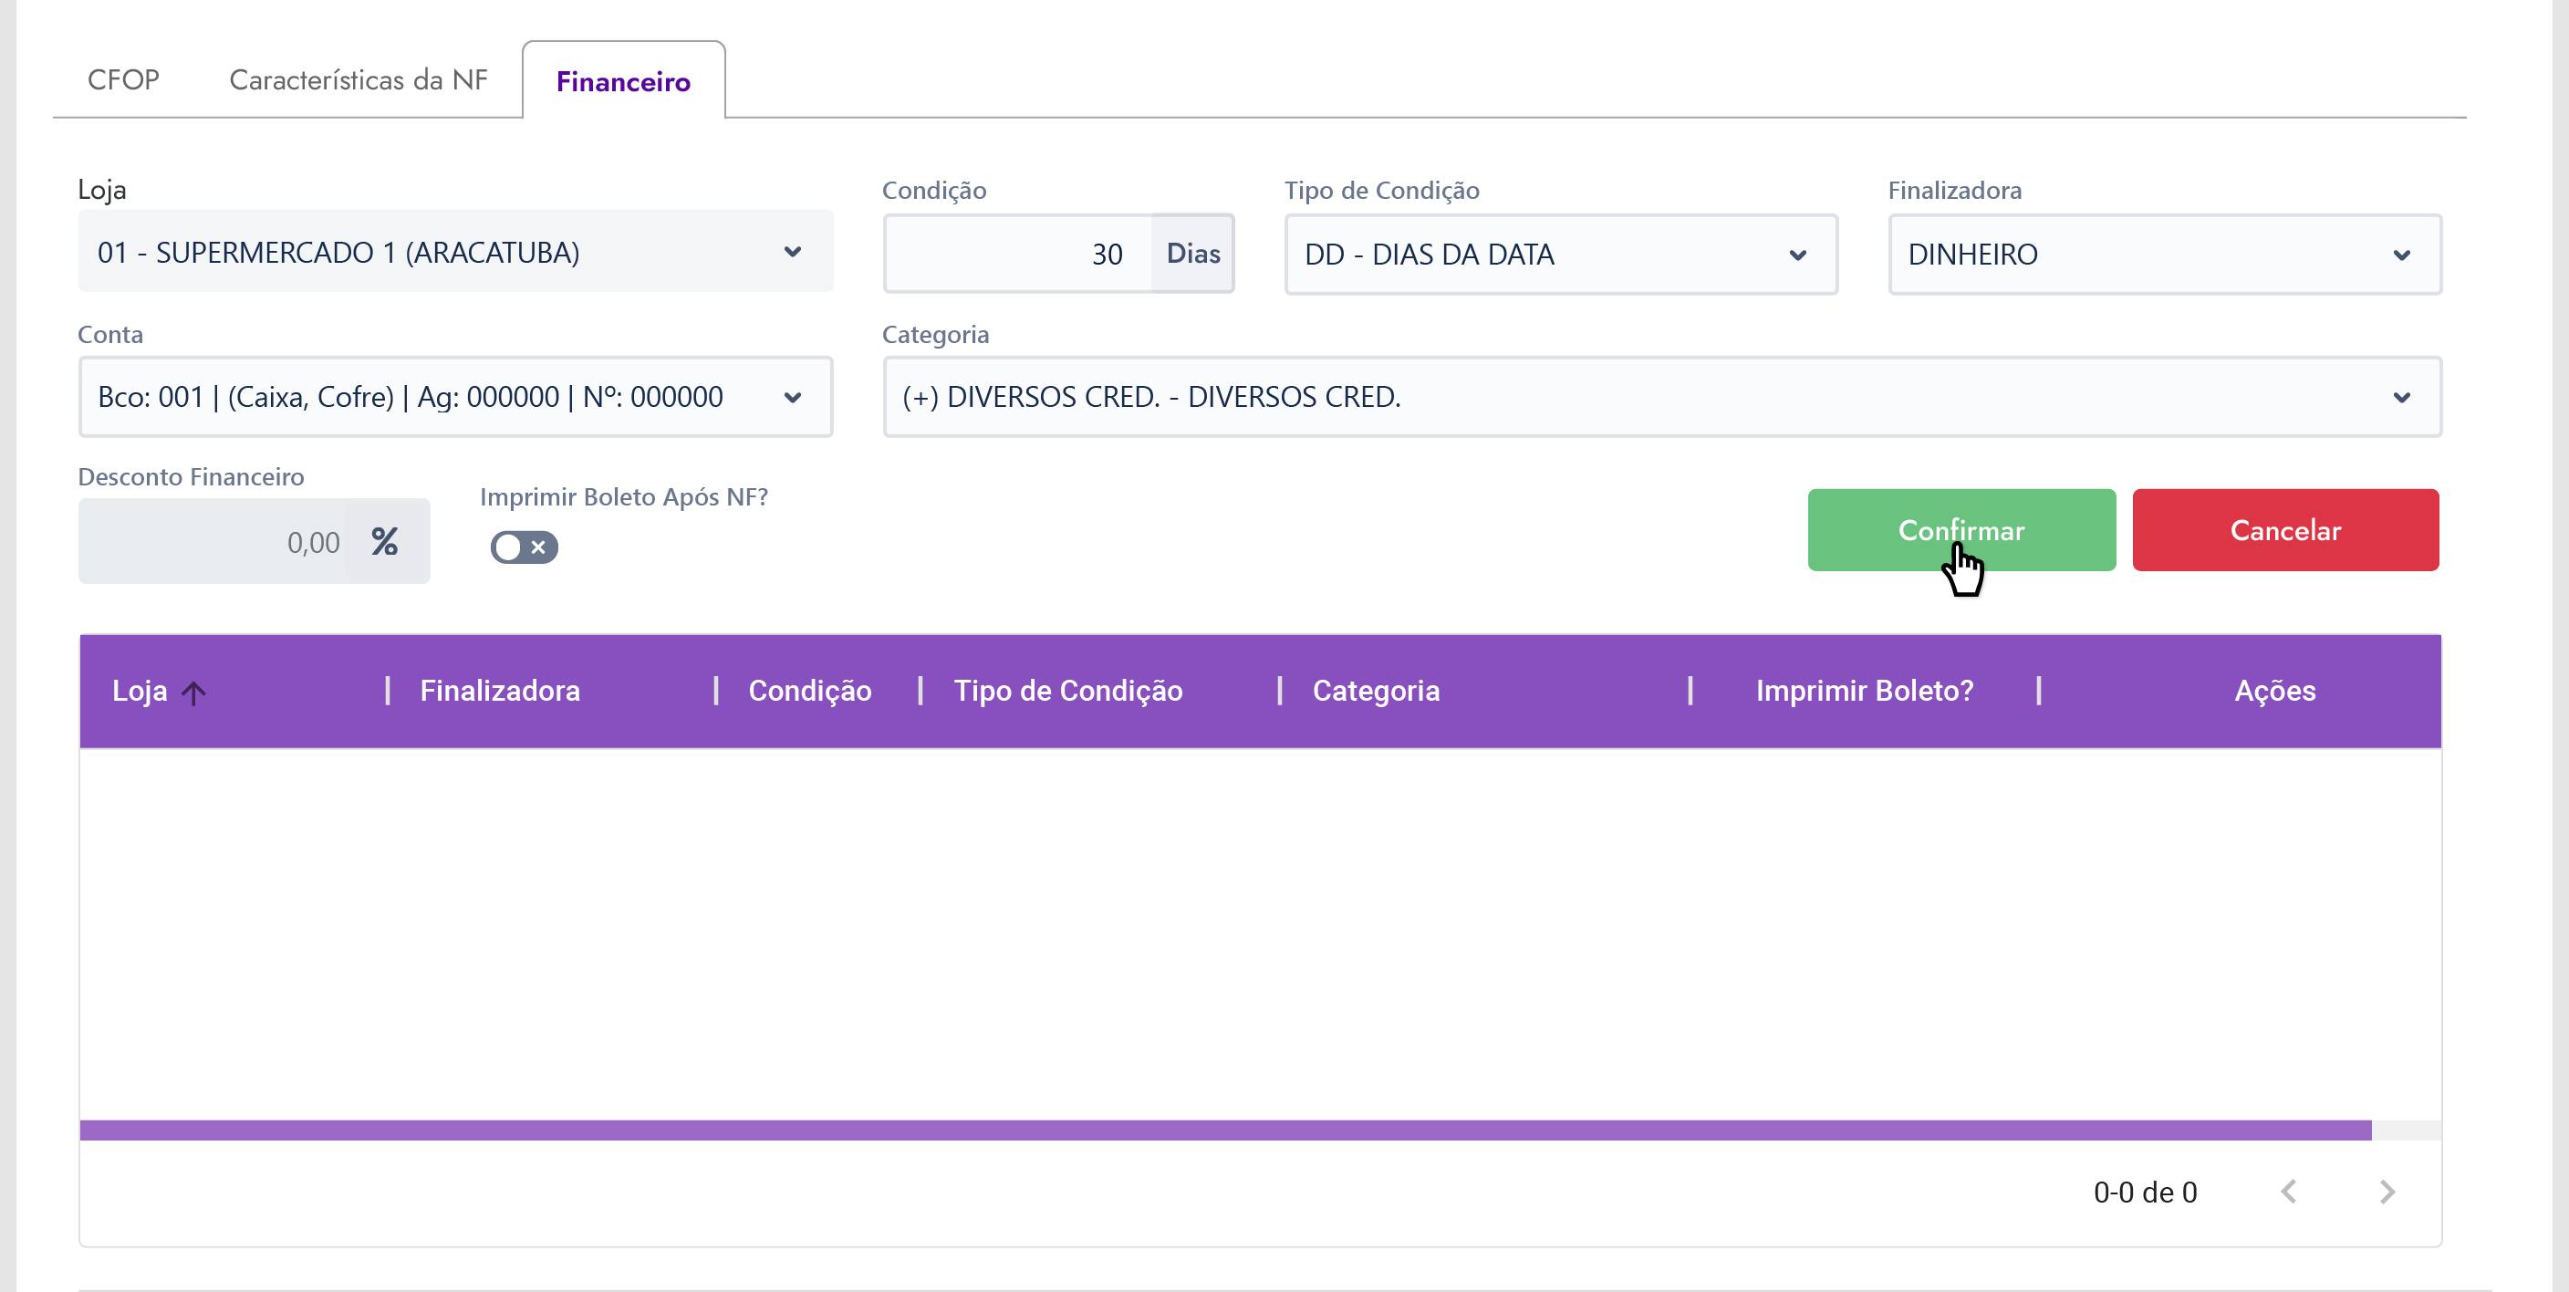The width and height of the screenshot is (2569, 1292).
Task: Sort table by Loja column header
Action: coord(140,691)
